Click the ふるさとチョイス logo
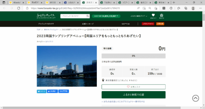This screenshot has height=109, width=205. [x=47, y=16]
